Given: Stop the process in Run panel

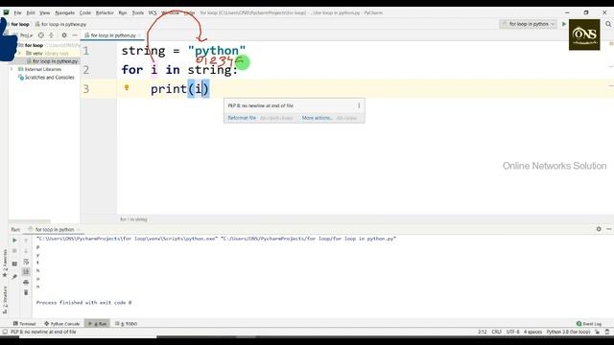Looking at the screenshot, I should [14, 251].
